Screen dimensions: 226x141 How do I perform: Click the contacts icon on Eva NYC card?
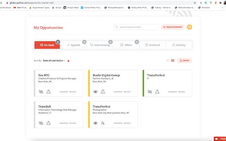48,92
